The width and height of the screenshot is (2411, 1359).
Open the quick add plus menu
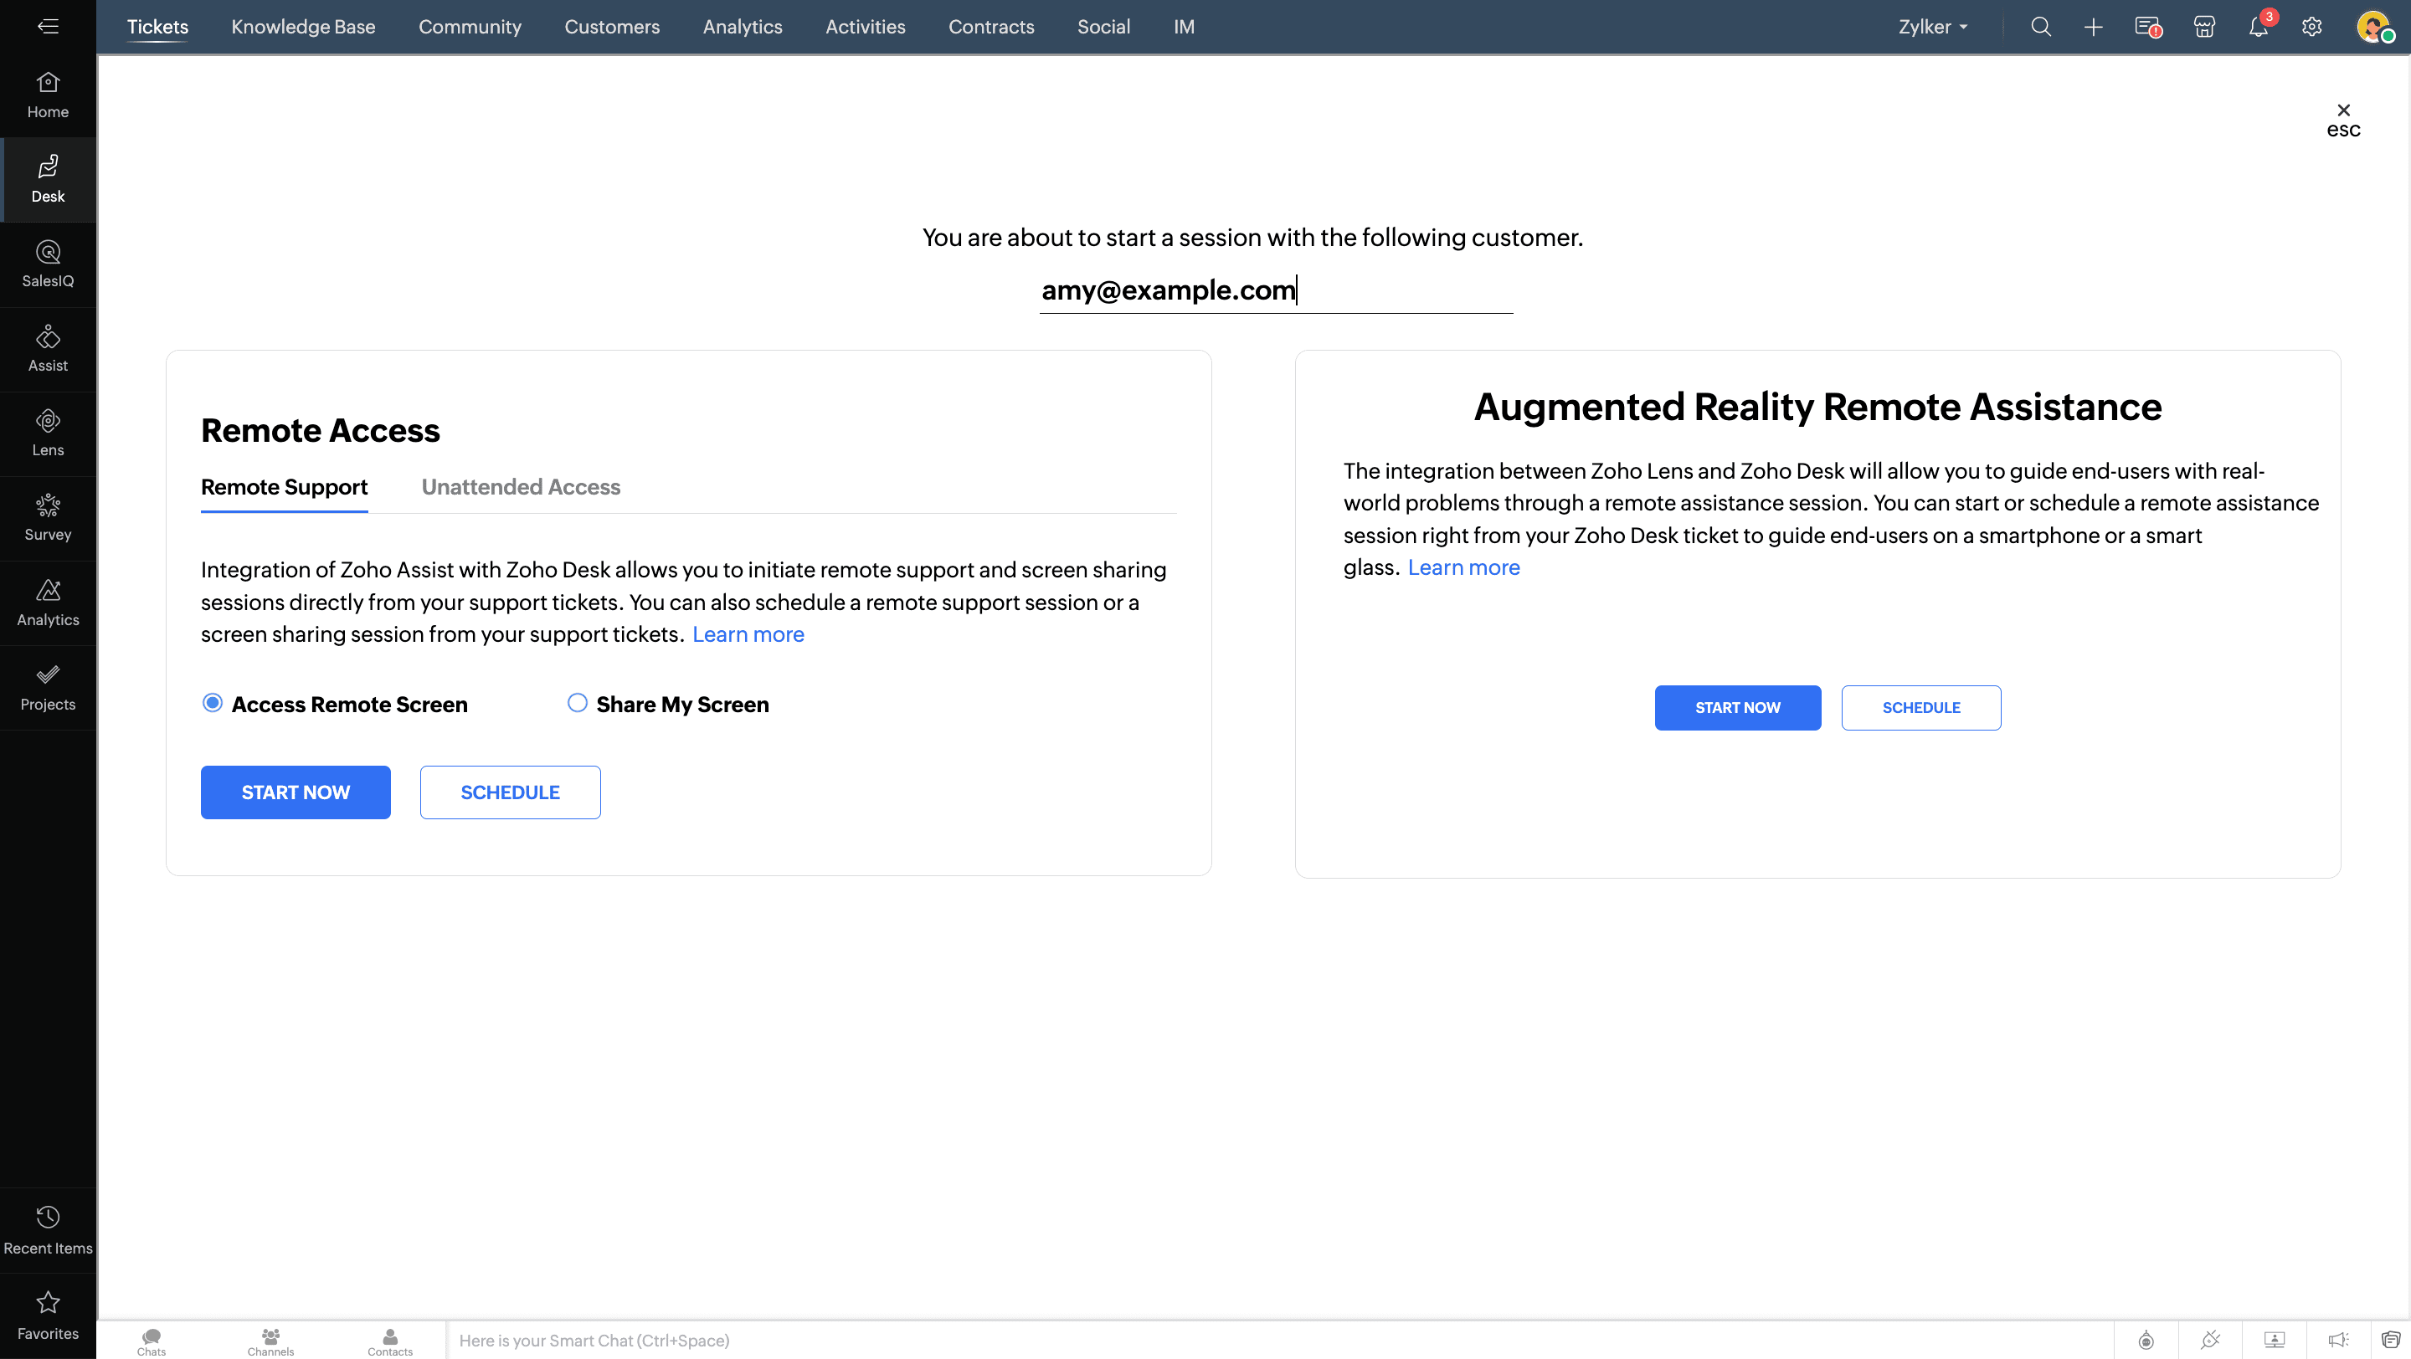tap(2093, 27)
